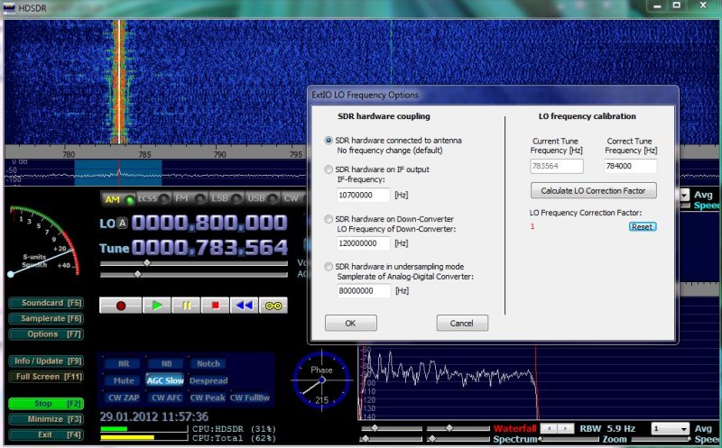The height and width of the screenshot is (448, 722).
Task: Click Calculate LO Correction Factor button
Action: [x=593, y=191]
